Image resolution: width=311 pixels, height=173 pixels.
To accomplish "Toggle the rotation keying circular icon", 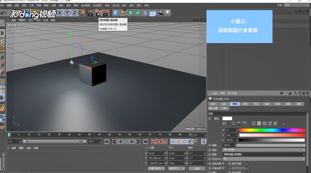I will (184, 141).
